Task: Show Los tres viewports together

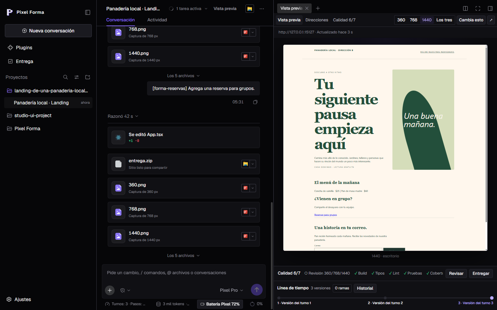Action: tap(444, 20)
